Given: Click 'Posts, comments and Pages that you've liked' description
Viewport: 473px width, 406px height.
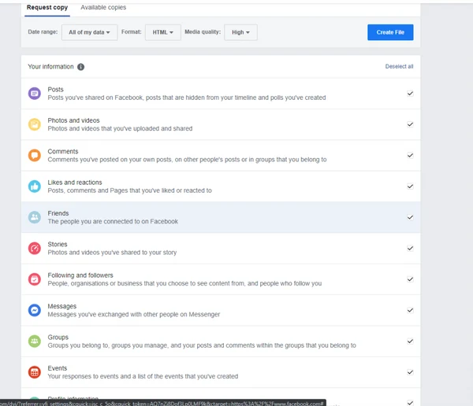Looking at the screenshot, I should coord(130,190).
